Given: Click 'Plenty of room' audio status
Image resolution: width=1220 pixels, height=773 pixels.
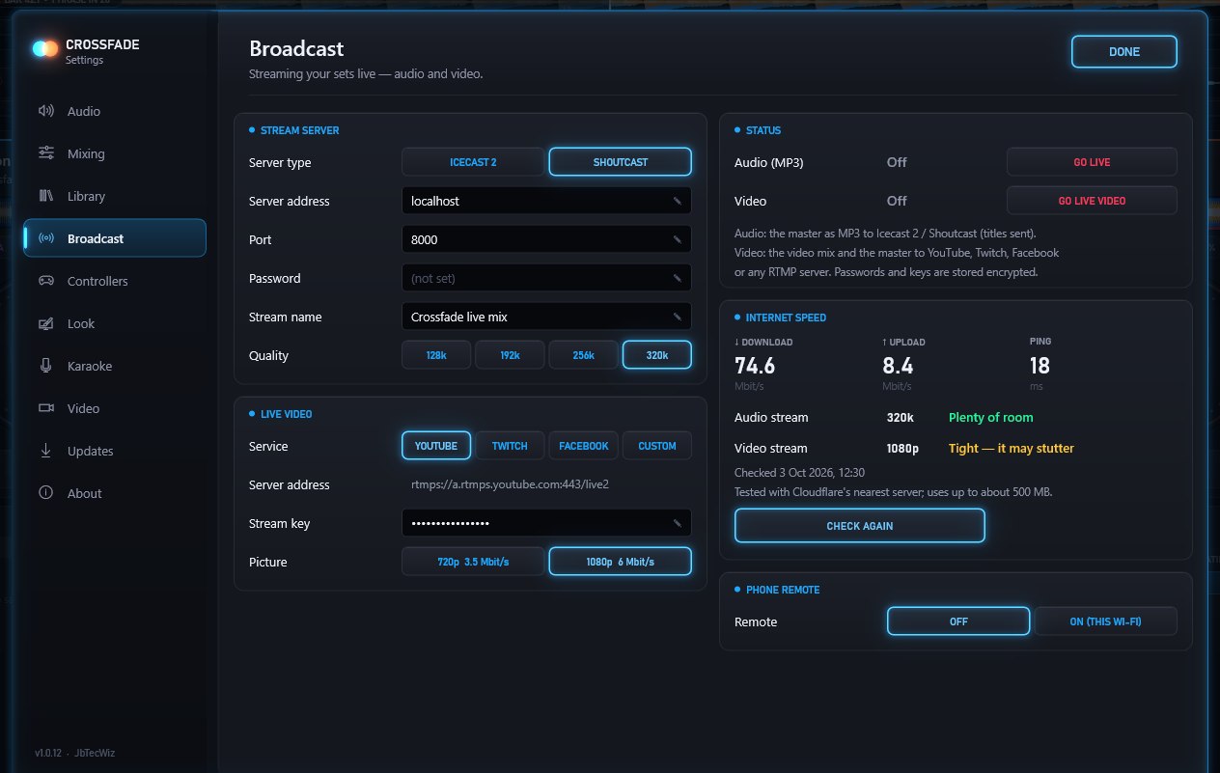Looking at the screenshot, I should 991,418.
